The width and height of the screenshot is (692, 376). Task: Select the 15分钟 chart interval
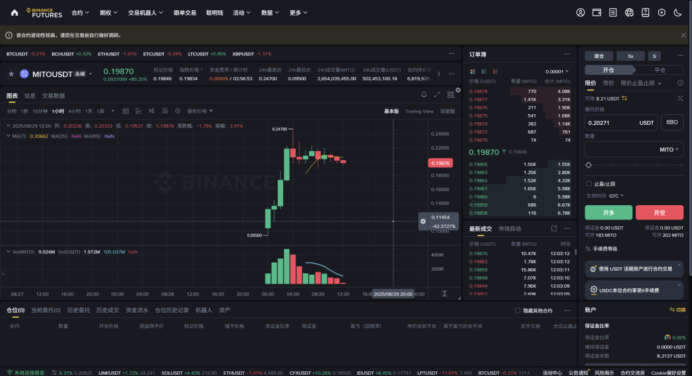pyautogui.click(x=40, y=111)
